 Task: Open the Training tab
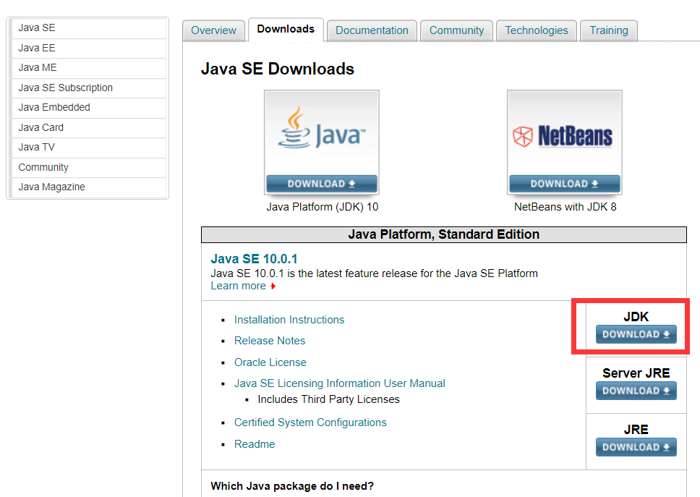(x=608, y=30)
